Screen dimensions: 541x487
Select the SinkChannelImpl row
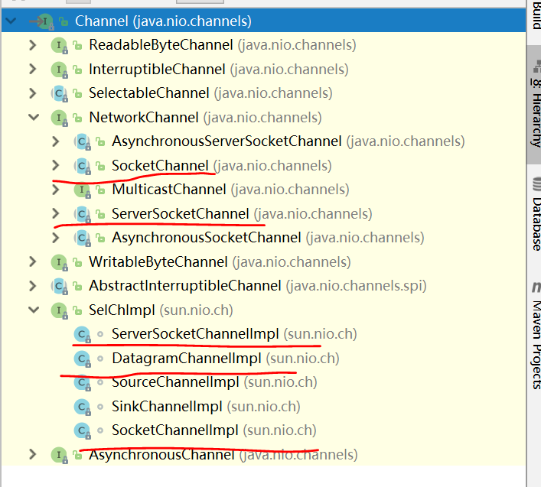point(263,407)
